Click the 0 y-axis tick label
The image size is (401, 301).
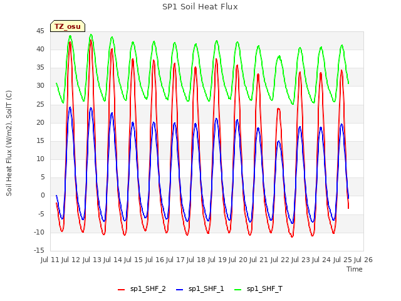click(43, 196)
